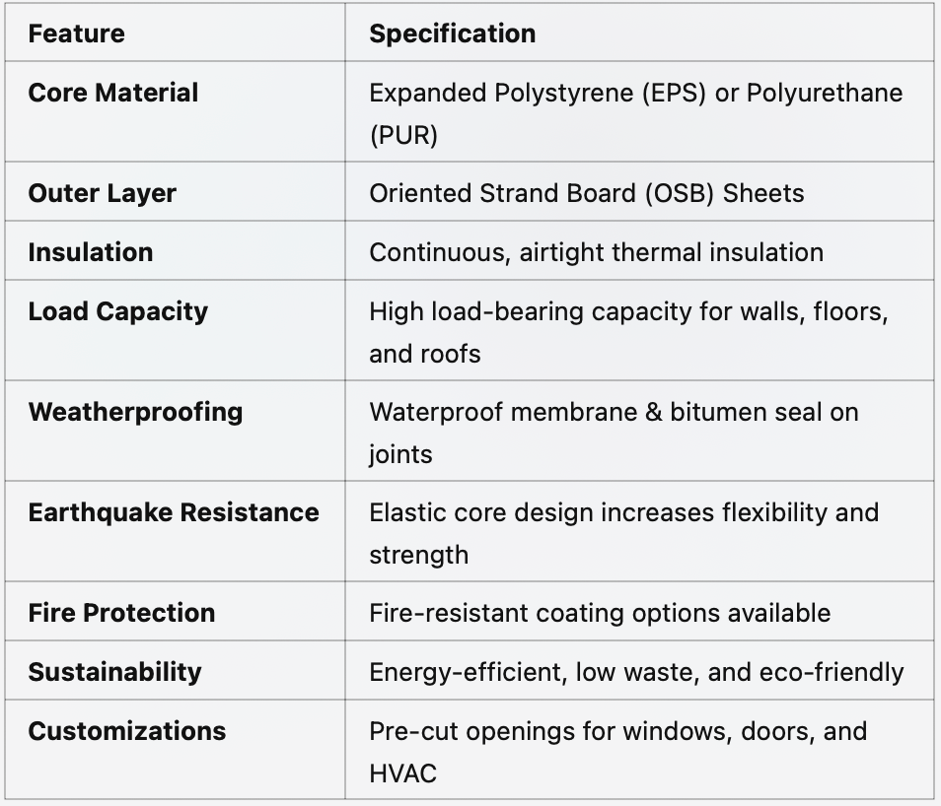Click Continuous, airtight thermal insulation text

[596, 252]
